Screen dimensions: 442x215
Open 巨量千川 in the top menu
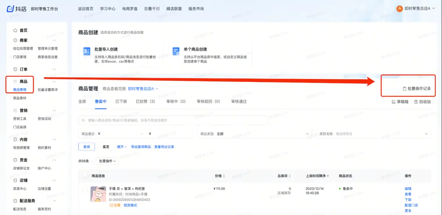click(x=152, y=8)
